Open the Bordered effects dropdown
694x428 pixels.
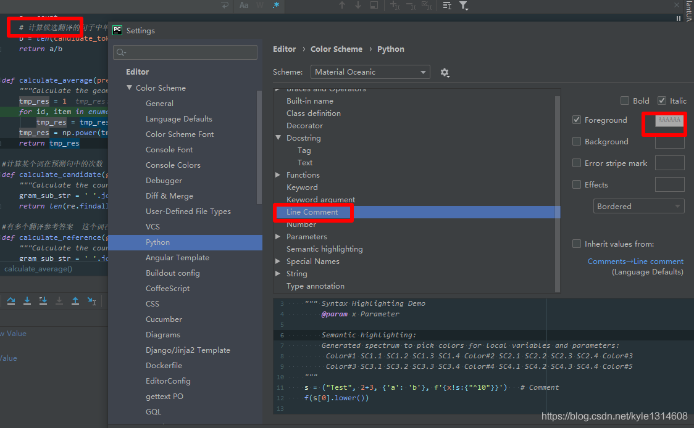(638, 206)
